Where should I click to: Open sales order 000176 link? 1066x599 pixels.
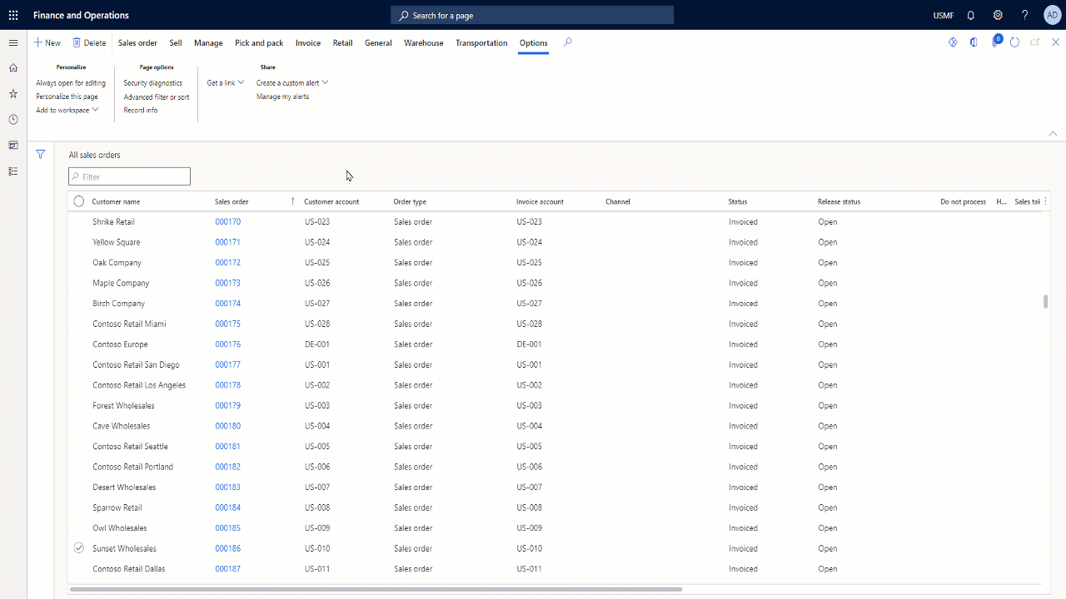pos(227,344)
